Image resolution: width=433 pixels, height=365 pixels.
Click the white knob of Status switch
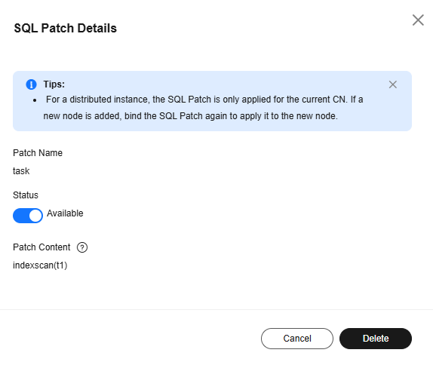point(35,216)
